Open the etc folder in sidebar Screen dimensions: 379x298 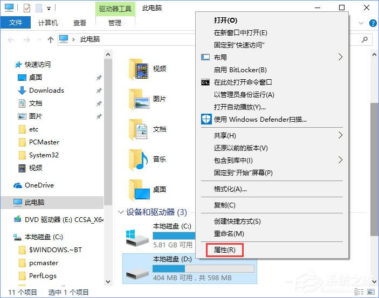[33, 129]
